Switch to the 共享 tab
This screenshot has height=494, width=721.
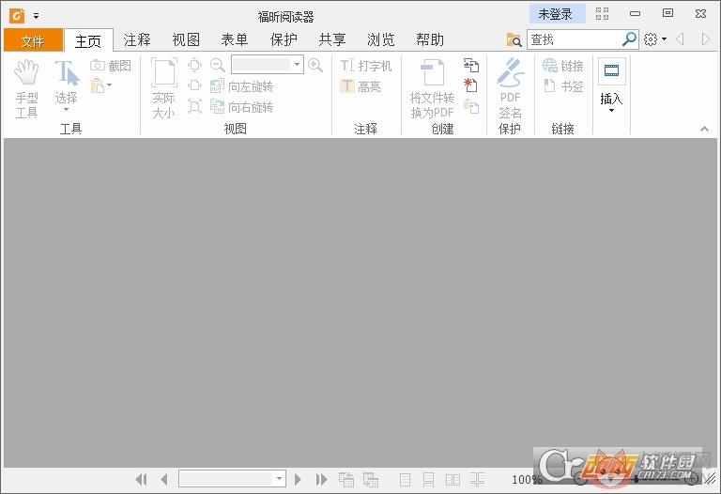[x=332, y=40]
